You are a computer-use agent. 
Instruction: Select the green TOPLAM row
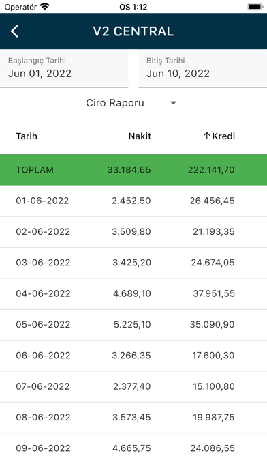point(133,170)
